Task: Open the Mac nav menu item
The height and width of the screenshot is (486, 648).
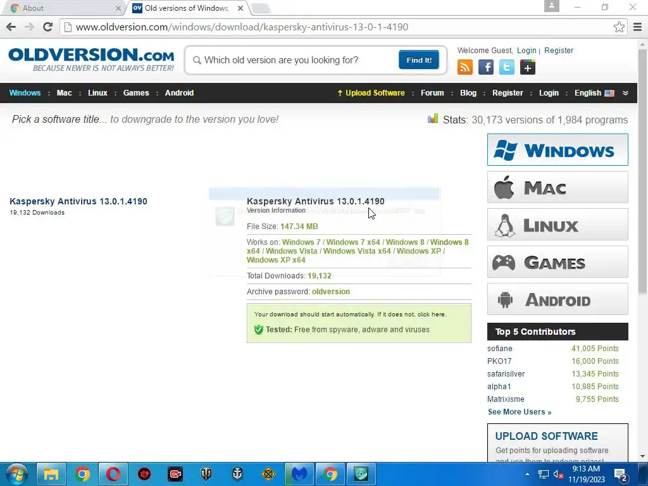Action: (x=64, y=92)
